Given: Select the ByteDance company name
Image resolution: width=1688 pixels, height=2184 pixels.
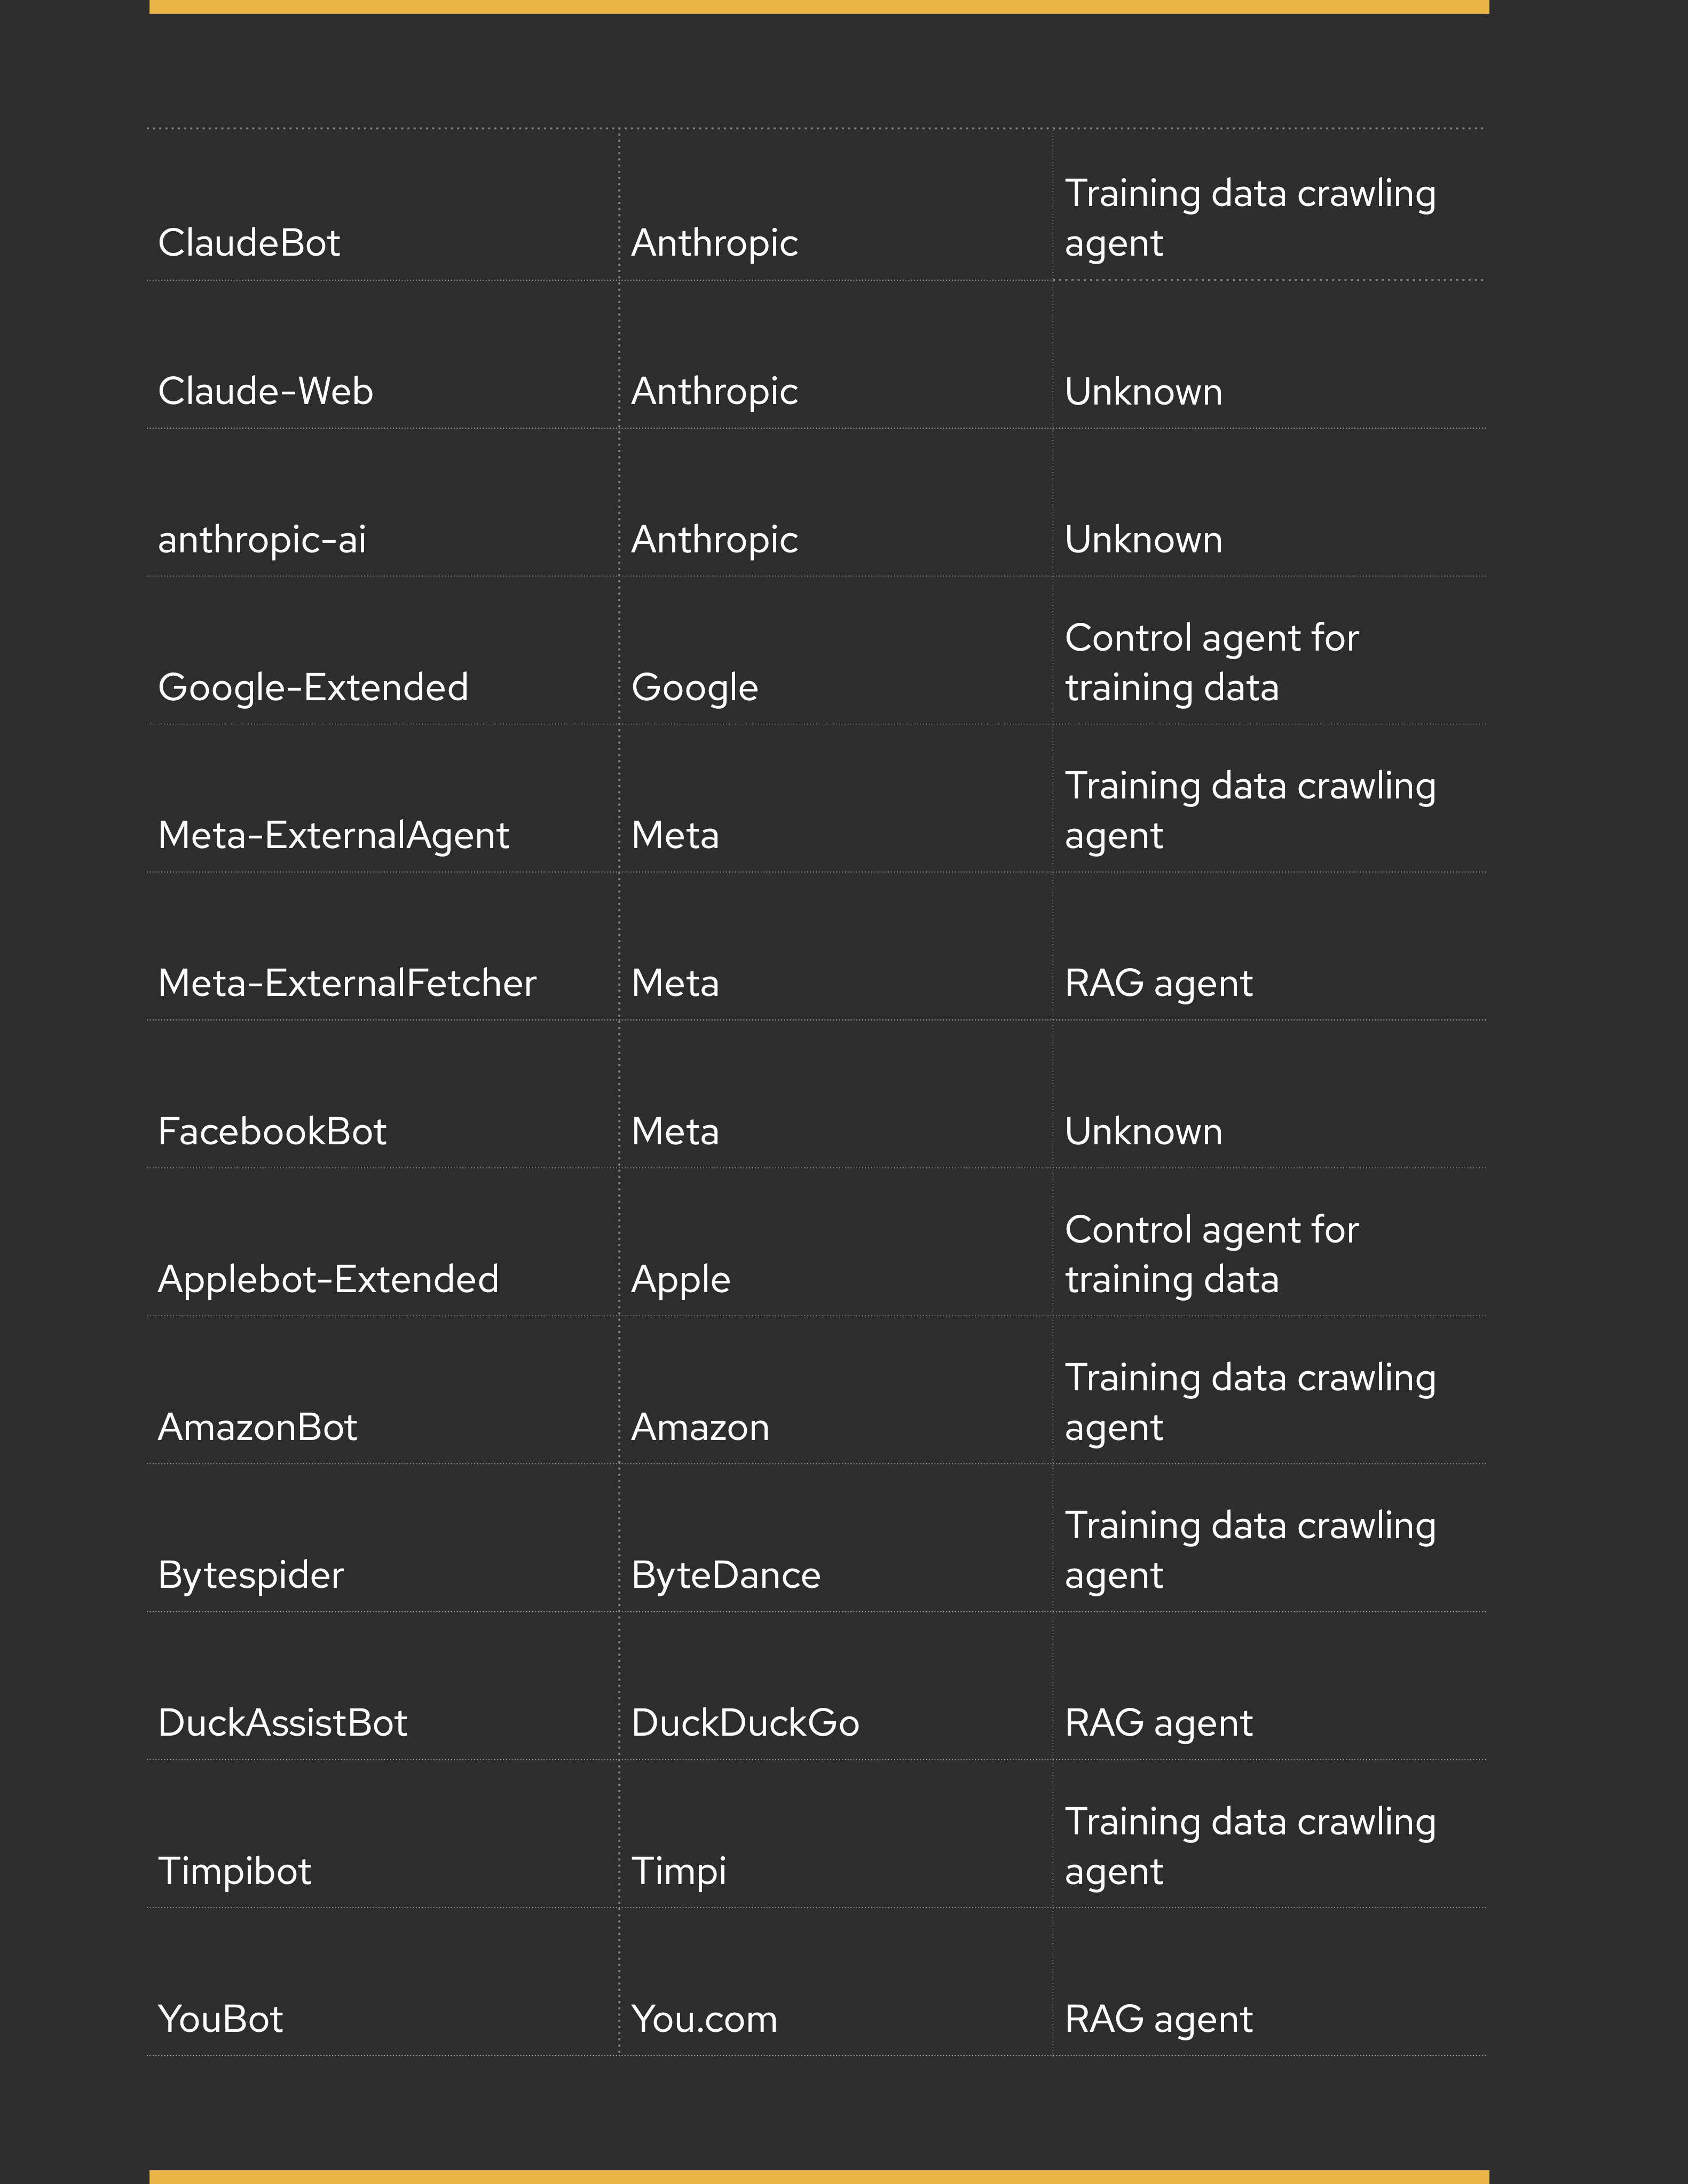Looking at the screenshot, I should pyautogui.click(x=726, y=1576).
